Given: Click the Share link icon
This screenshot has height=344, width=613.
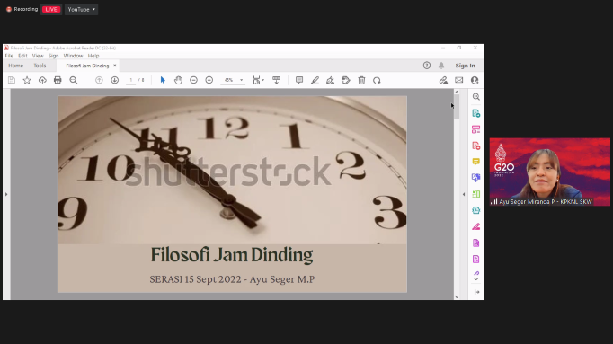Looking at the screenshot, I should 443,80.
